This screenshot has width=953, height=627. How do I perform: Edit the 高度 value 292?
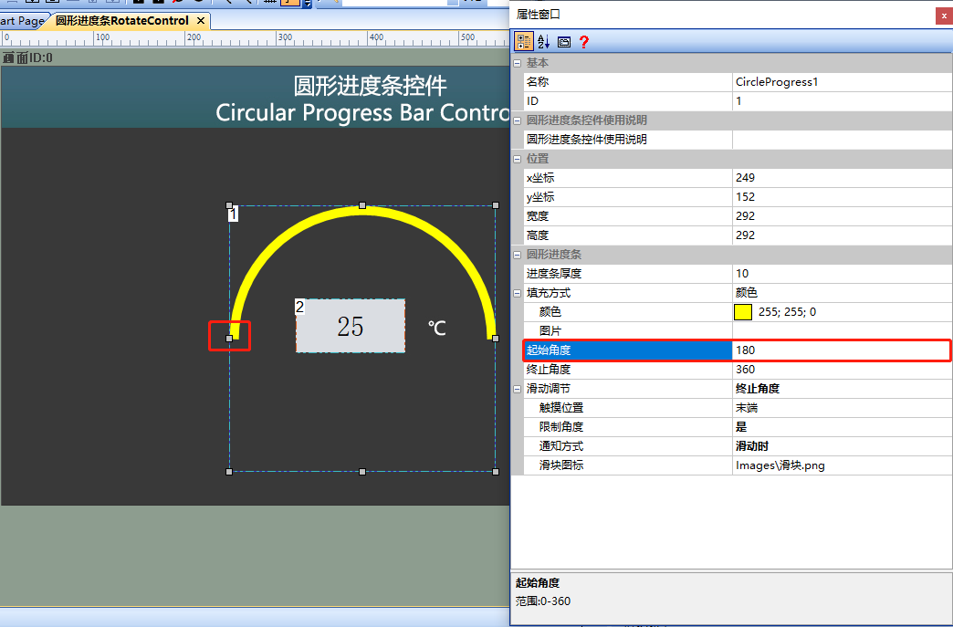pyautogui.click(x=842, y=235)
